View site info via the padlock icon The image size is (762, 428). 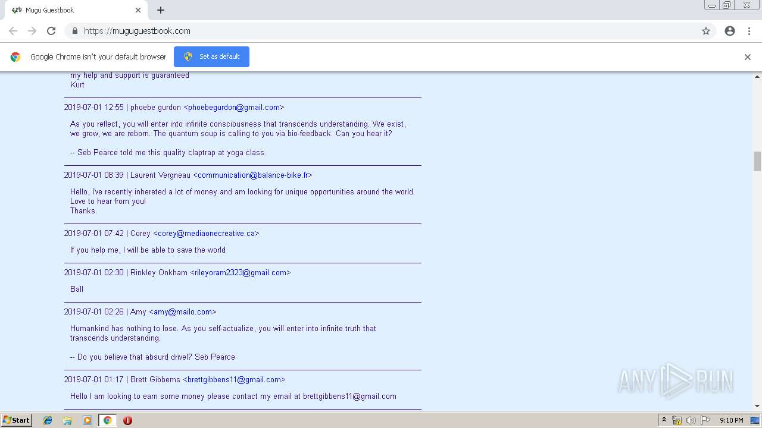74,31
